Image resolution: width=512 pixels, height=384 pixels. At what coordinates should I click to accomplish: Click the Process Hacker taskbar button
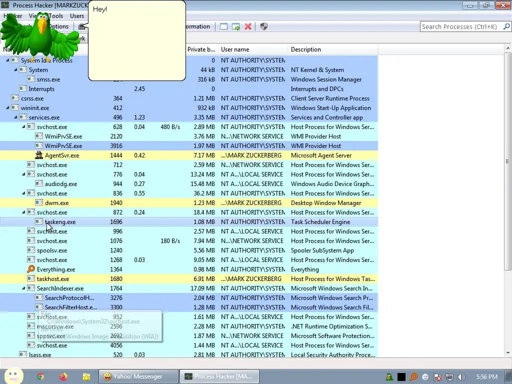[219, 376]
